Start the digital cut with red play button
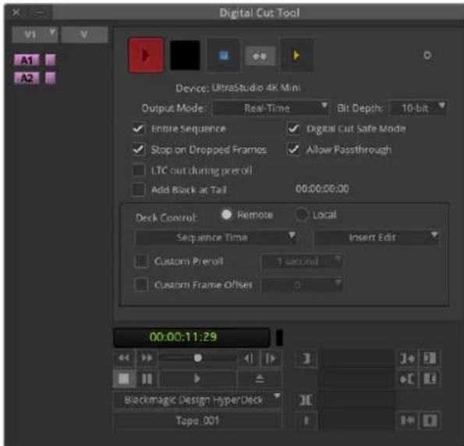 coord(146,55)
